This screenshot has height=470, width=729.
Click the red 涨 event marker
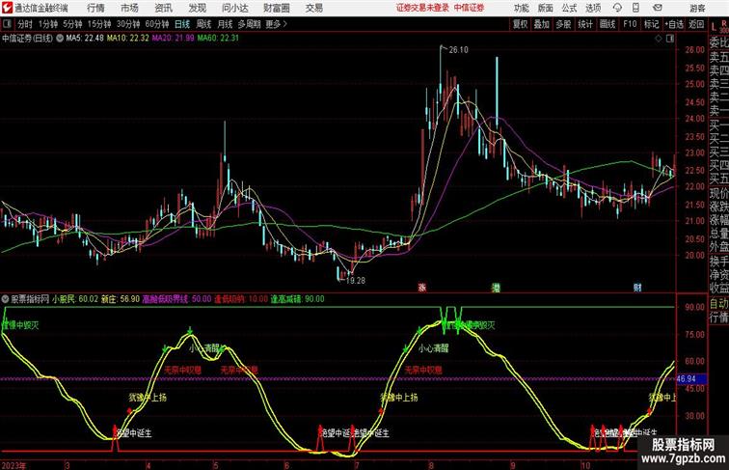pyautogui.click(x=422, y=288)
